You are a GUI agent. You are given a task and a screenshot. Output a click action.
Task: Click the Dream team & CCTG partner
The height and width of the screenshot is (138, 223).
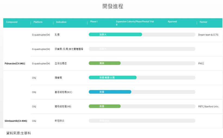pyautogui.click(x=208, y=35)
